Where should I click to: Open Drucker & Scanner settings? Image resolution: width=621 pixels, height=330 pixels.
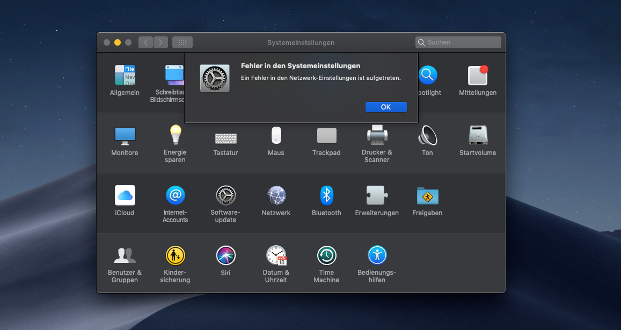[377, 136]
